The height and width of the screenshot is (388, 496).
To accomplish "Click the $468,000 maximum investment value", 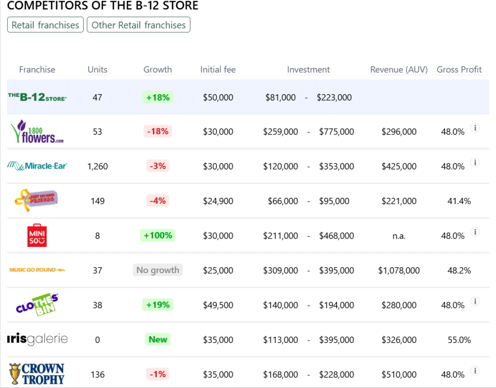I will click(337, 236).
